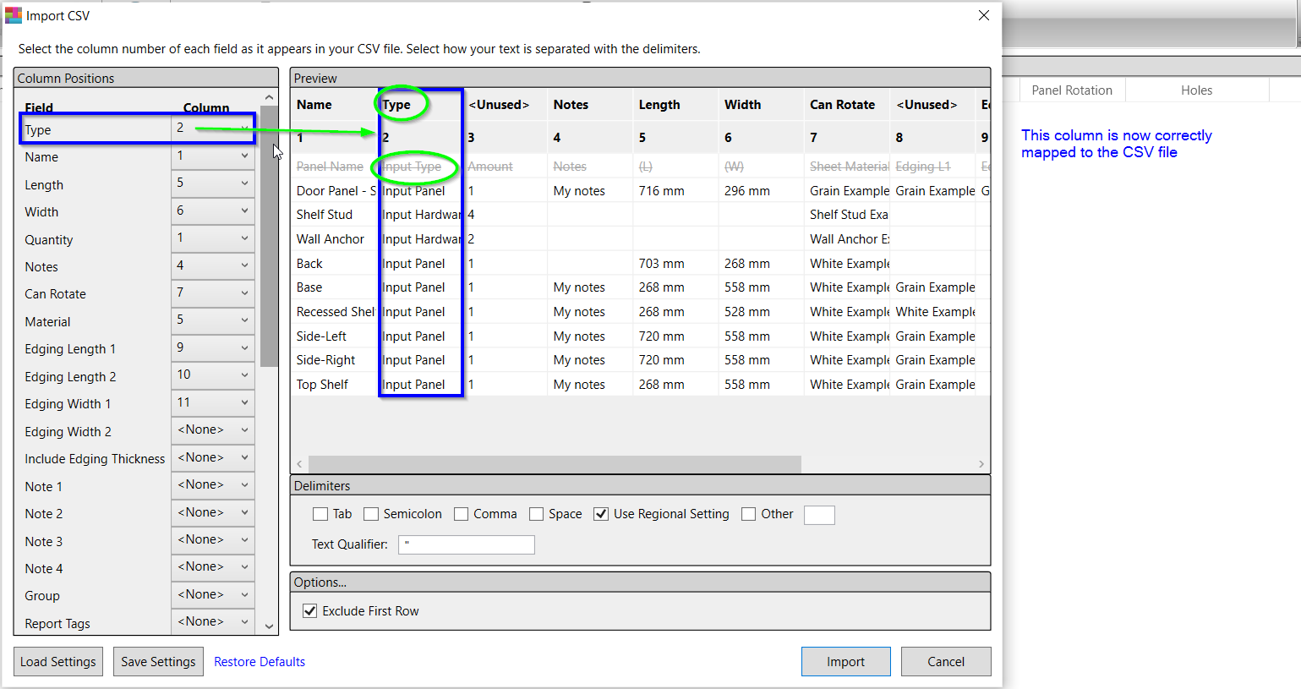Image resolution: width=1301 pixels, height=689 pixels.
Task: Click the Column Positions scroll up arrow
Action: pos(269,98)
